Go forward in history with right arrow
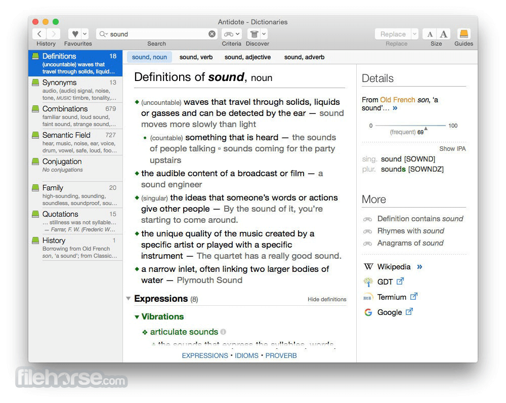Viewport: 506px width, 403px height. click(x=54, y=34)
